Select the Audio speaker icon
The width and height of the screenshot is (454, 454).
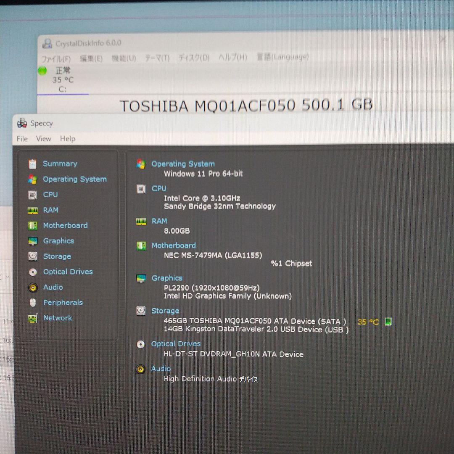point(34,287)
